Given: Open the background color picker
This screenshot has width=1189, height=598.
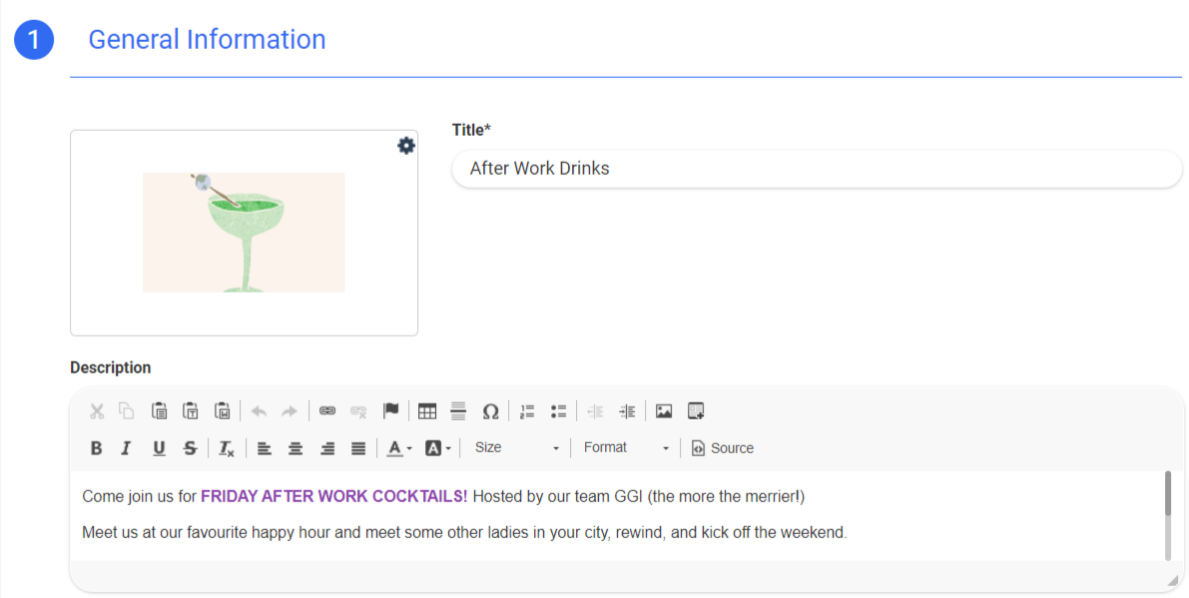Looking at the screenshot, I should point(437,448).
